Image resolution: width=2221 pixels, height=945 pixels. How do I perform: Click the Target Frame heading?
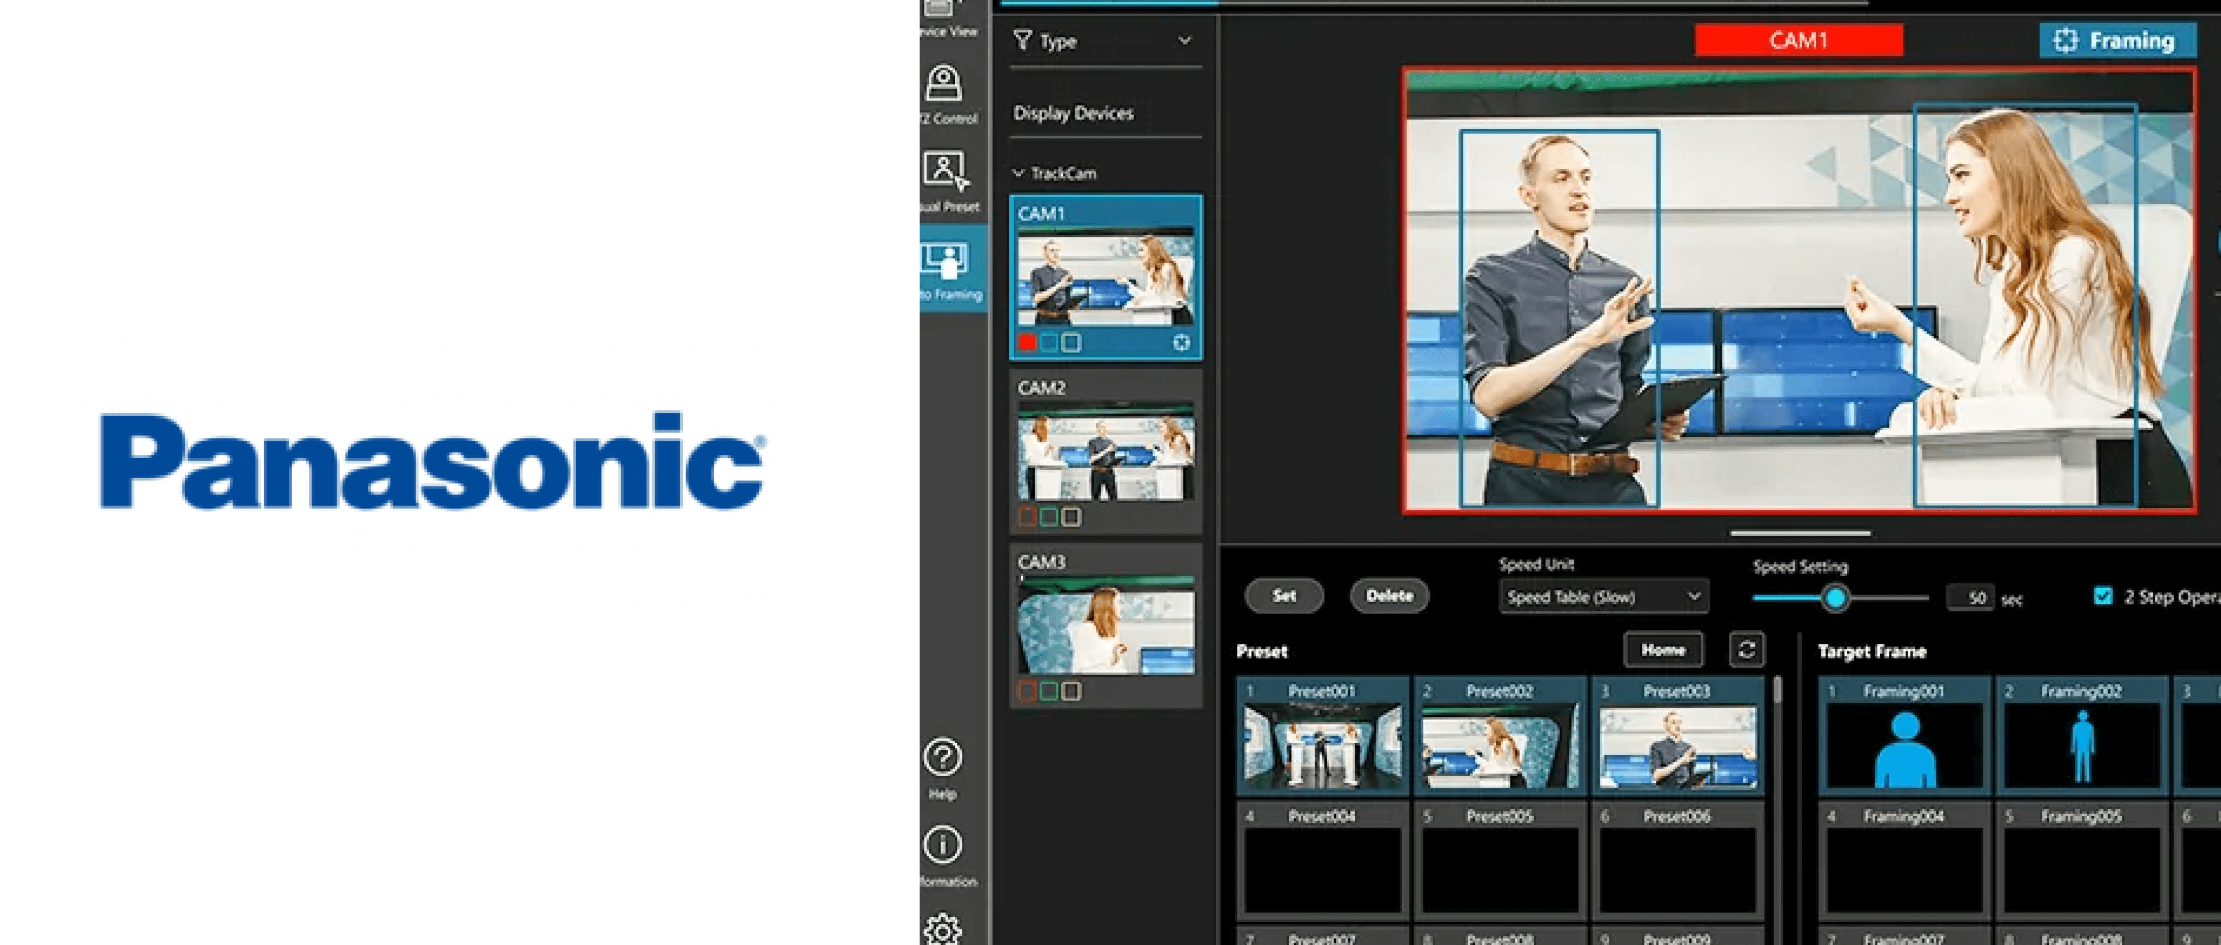[x=1871, y=651]
